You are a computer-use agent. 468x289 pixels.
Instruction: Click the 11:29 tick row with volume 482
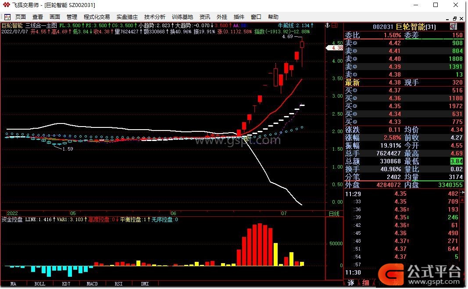[402, 194]
